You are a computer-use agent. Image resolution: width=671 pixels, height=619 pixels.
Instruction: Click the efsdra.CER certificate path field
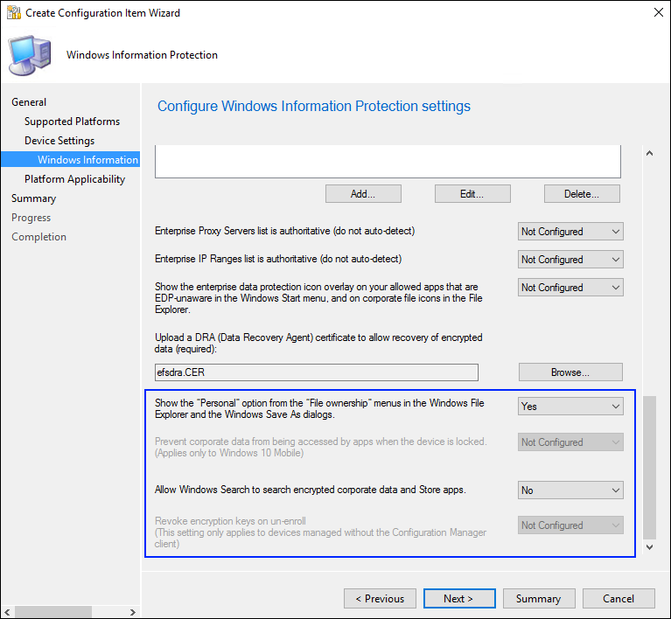(317, 372)
